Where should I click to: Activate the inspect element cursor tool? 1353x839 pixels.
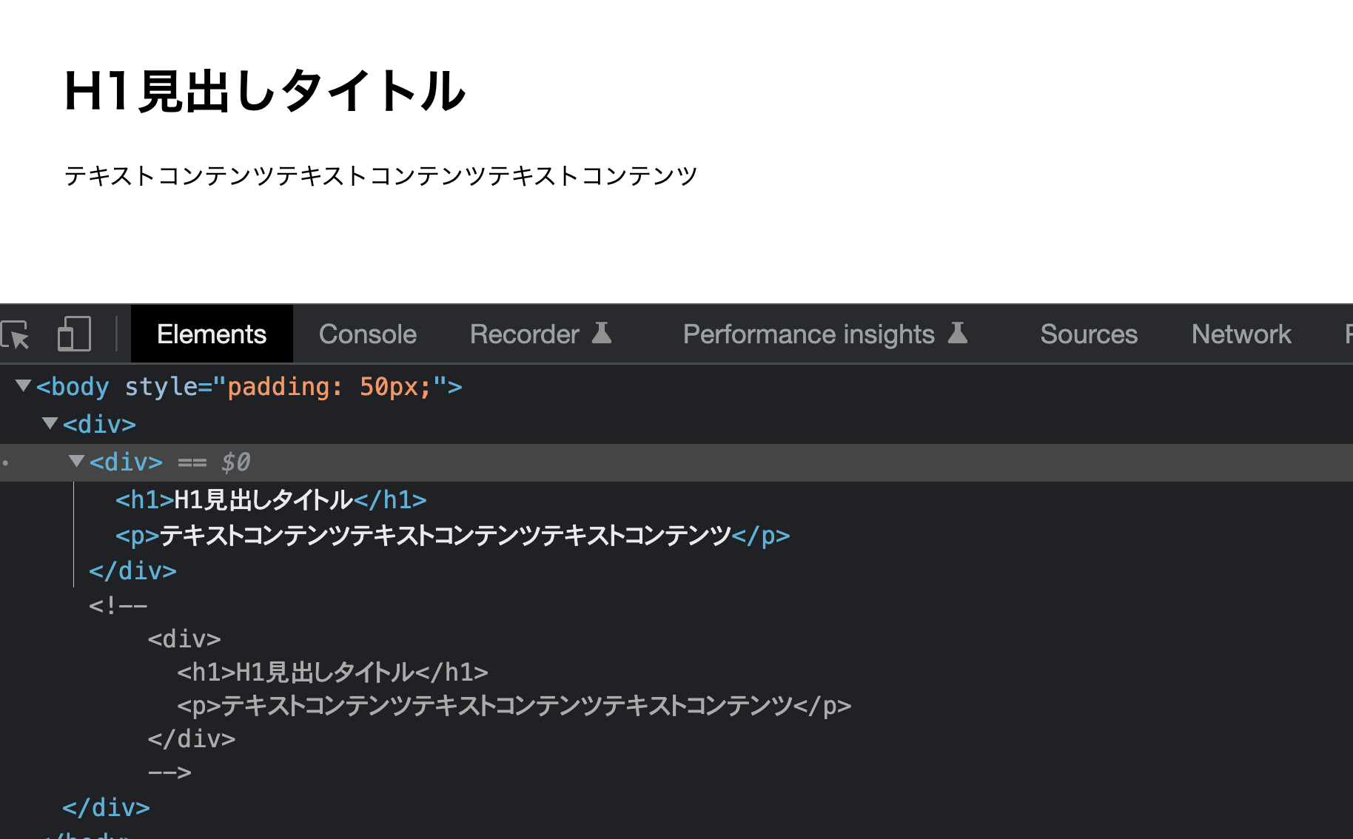pos(16,334)
